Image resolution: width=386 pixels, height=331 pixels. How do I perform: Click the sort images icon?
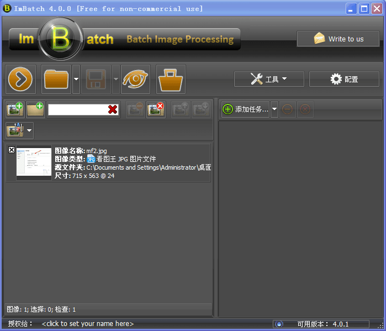tap(14, 130)
